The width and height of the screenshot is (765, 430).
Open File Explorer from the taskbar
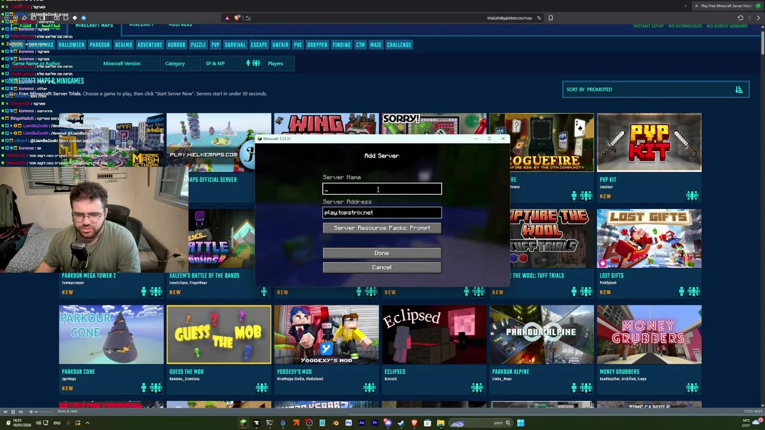(x=440, y=423)
